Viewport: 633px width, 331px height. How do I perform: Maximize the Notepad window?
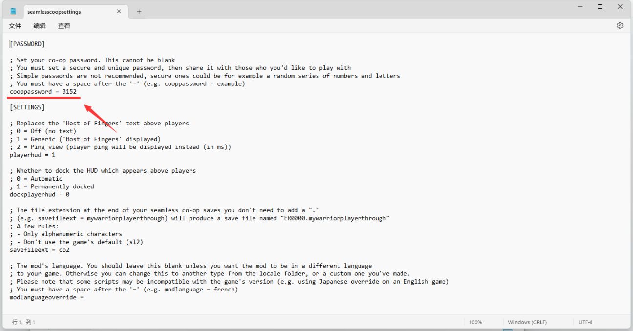pyautogui.click(x=600, y=7)
